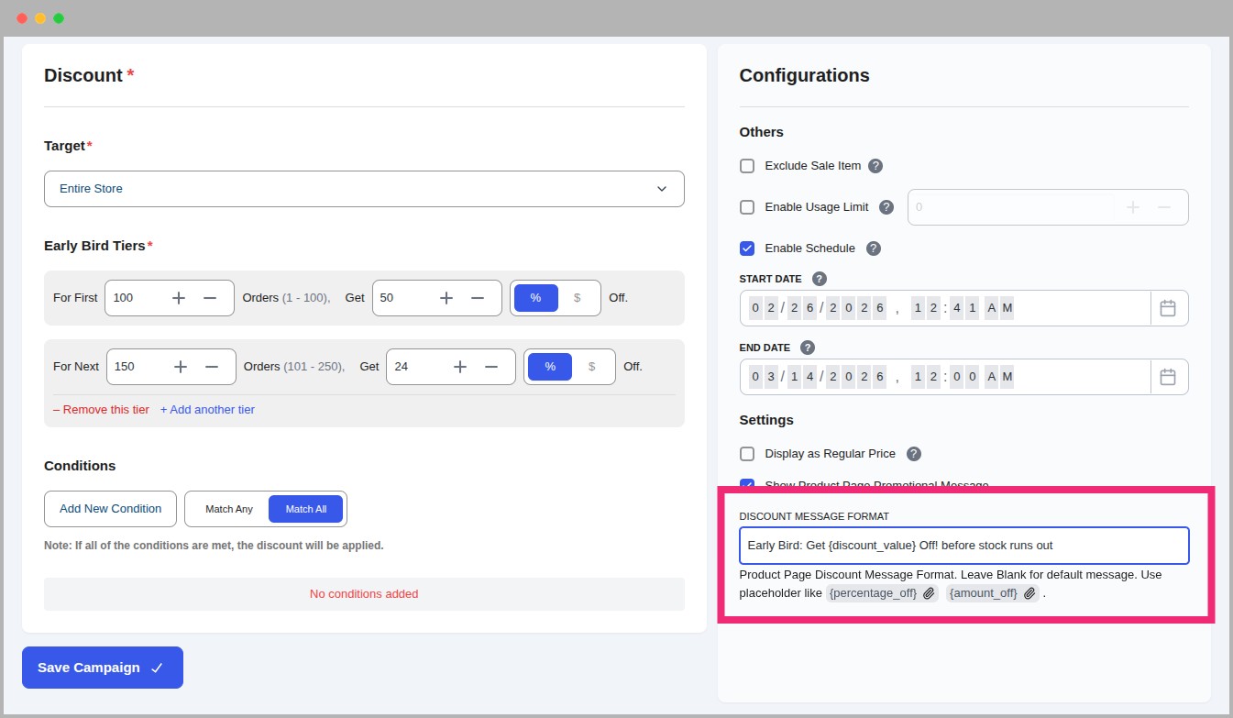Copy the {percentage_off} placeholder using its paperclip icon
This screenshot has width=1233, height=718.
click(928, 593)
